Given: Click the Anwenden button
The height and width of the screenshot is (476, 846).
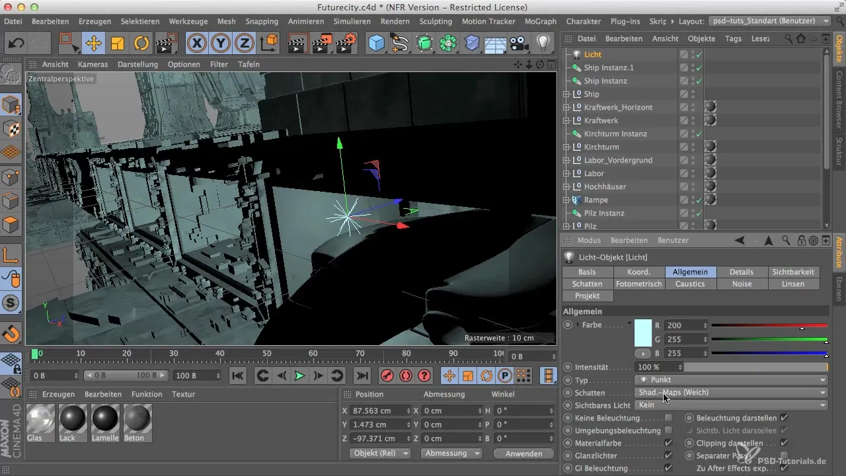Looking at the screenshot, I should click(x=523, y=454).
